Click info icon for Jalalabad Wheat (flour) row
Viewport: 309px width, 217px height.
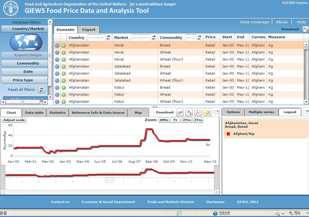57,81
